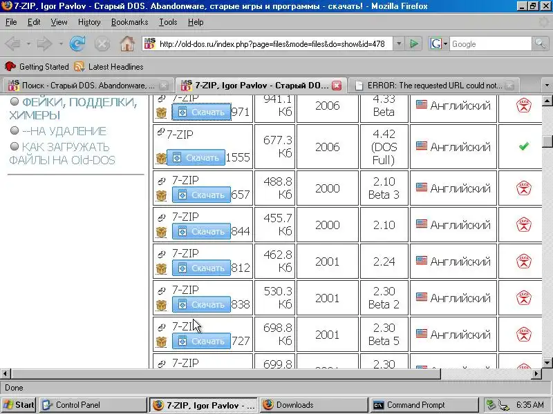
Task: Open the Help menu
Action: (196, 22)
